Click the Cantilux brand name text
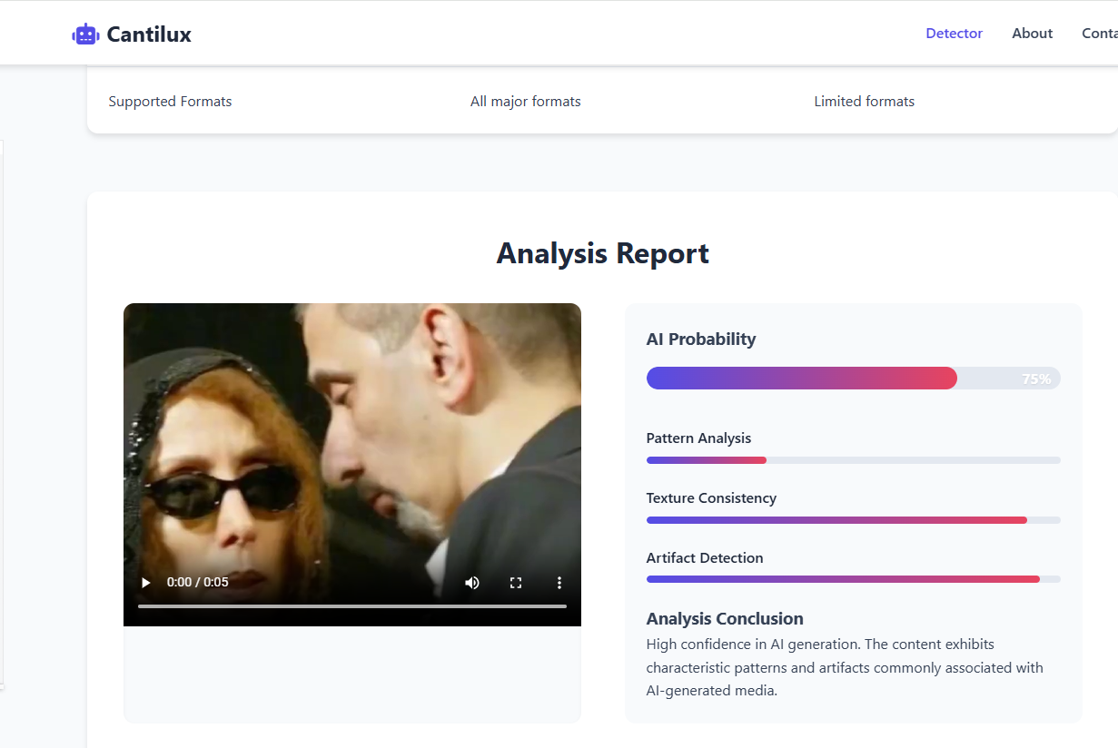The image size is (1118, 748). pos(149,34)
